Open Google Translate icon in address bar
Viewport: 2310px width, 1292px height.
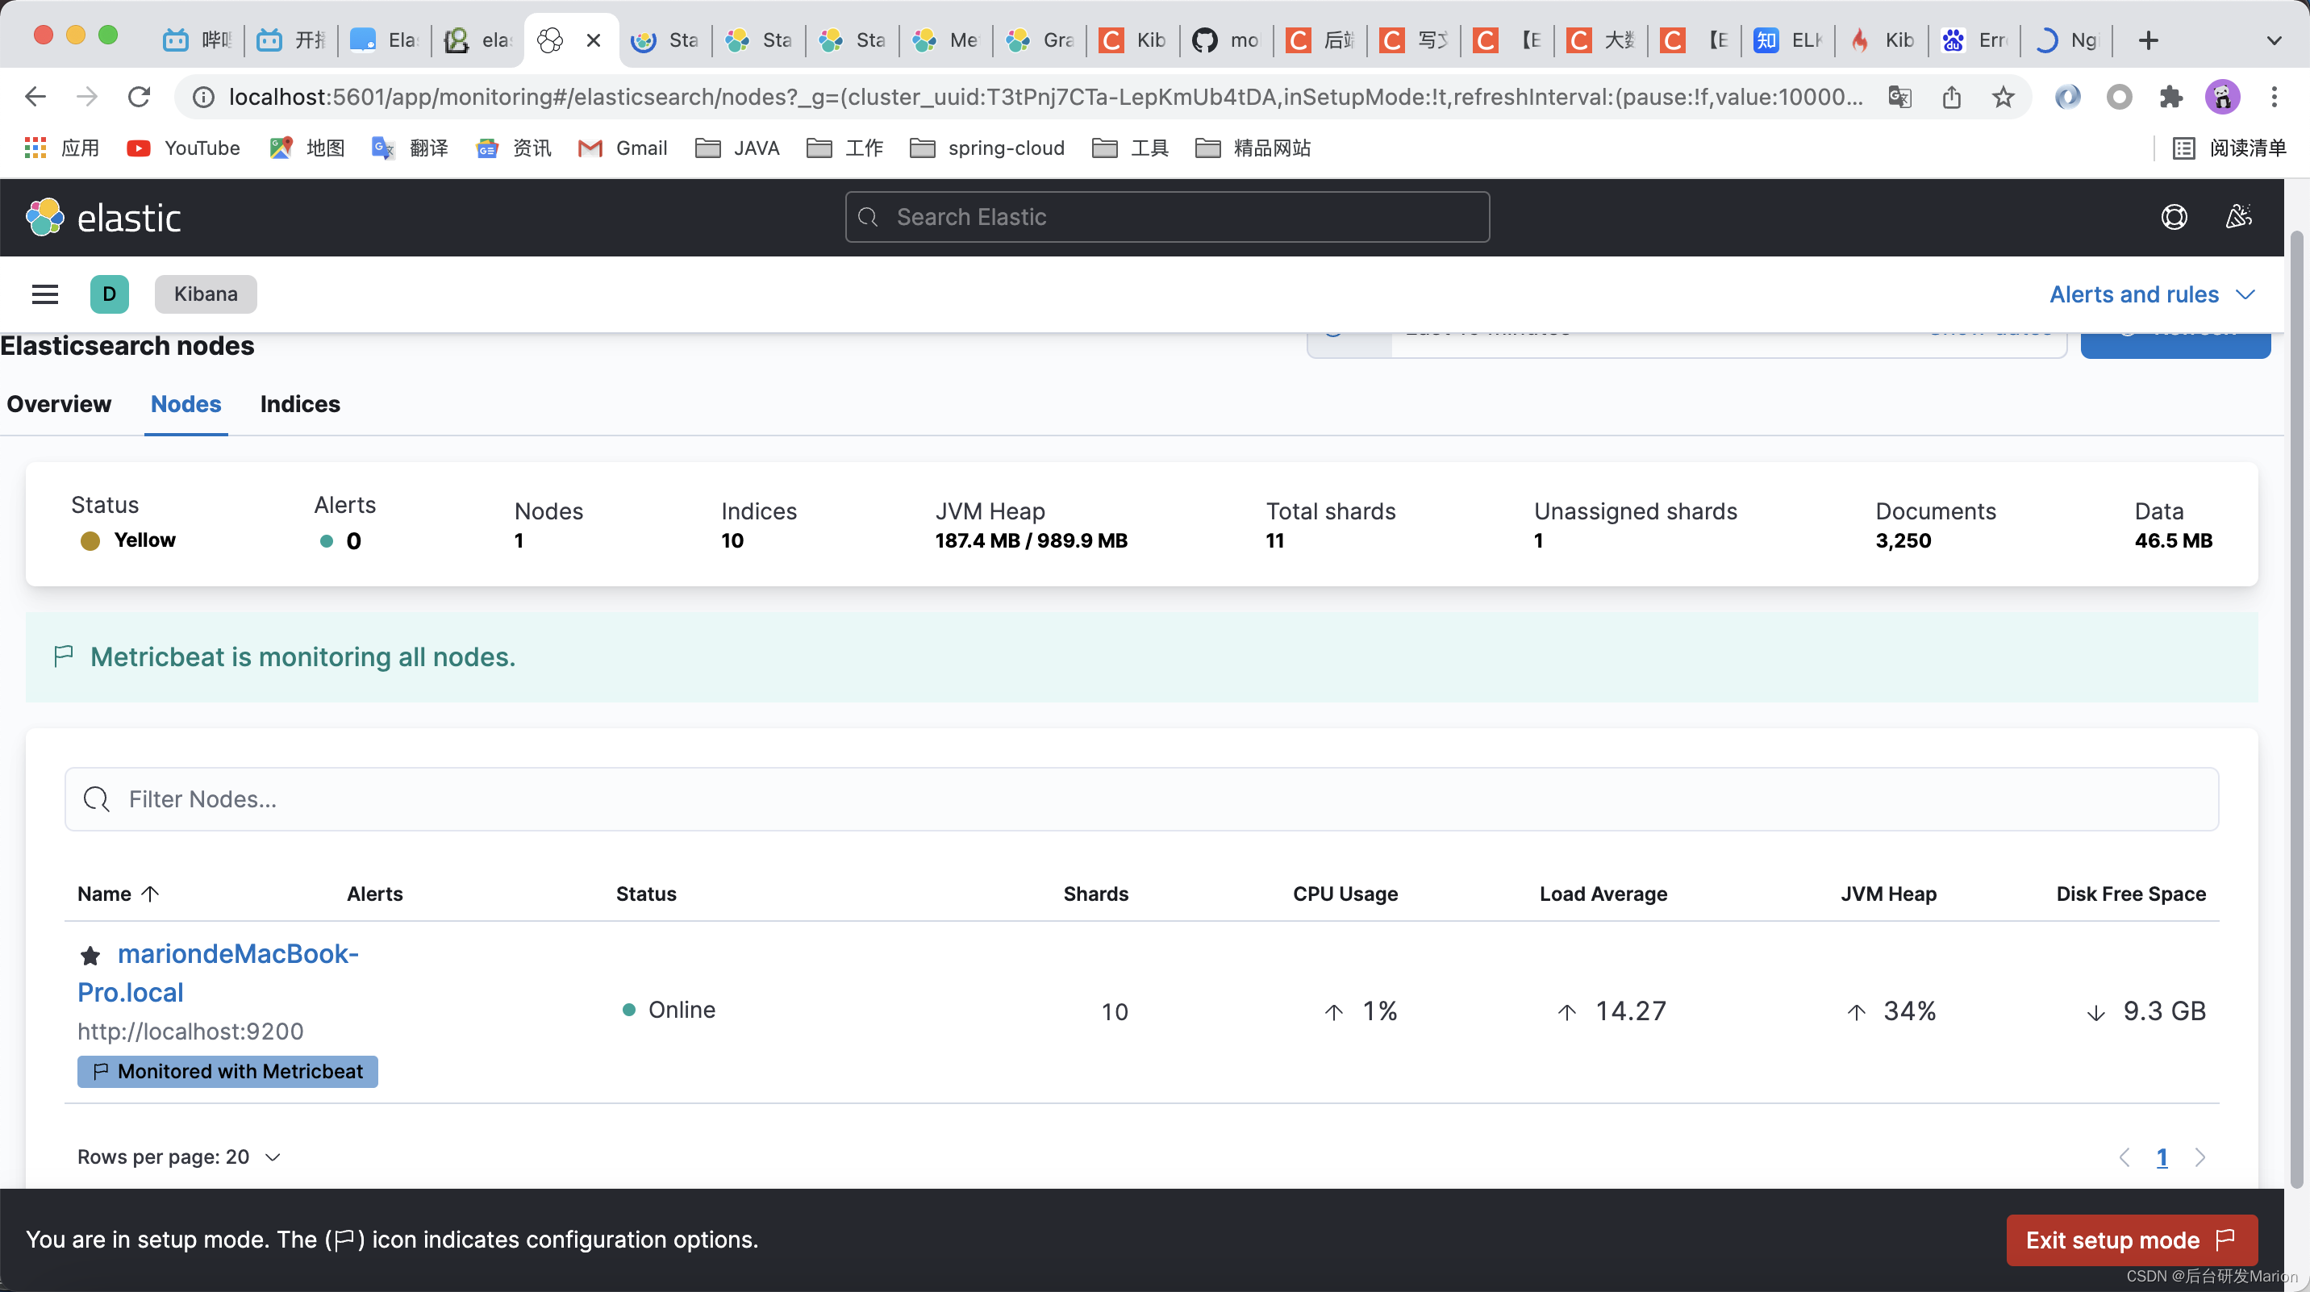[x=1900, y=97]
